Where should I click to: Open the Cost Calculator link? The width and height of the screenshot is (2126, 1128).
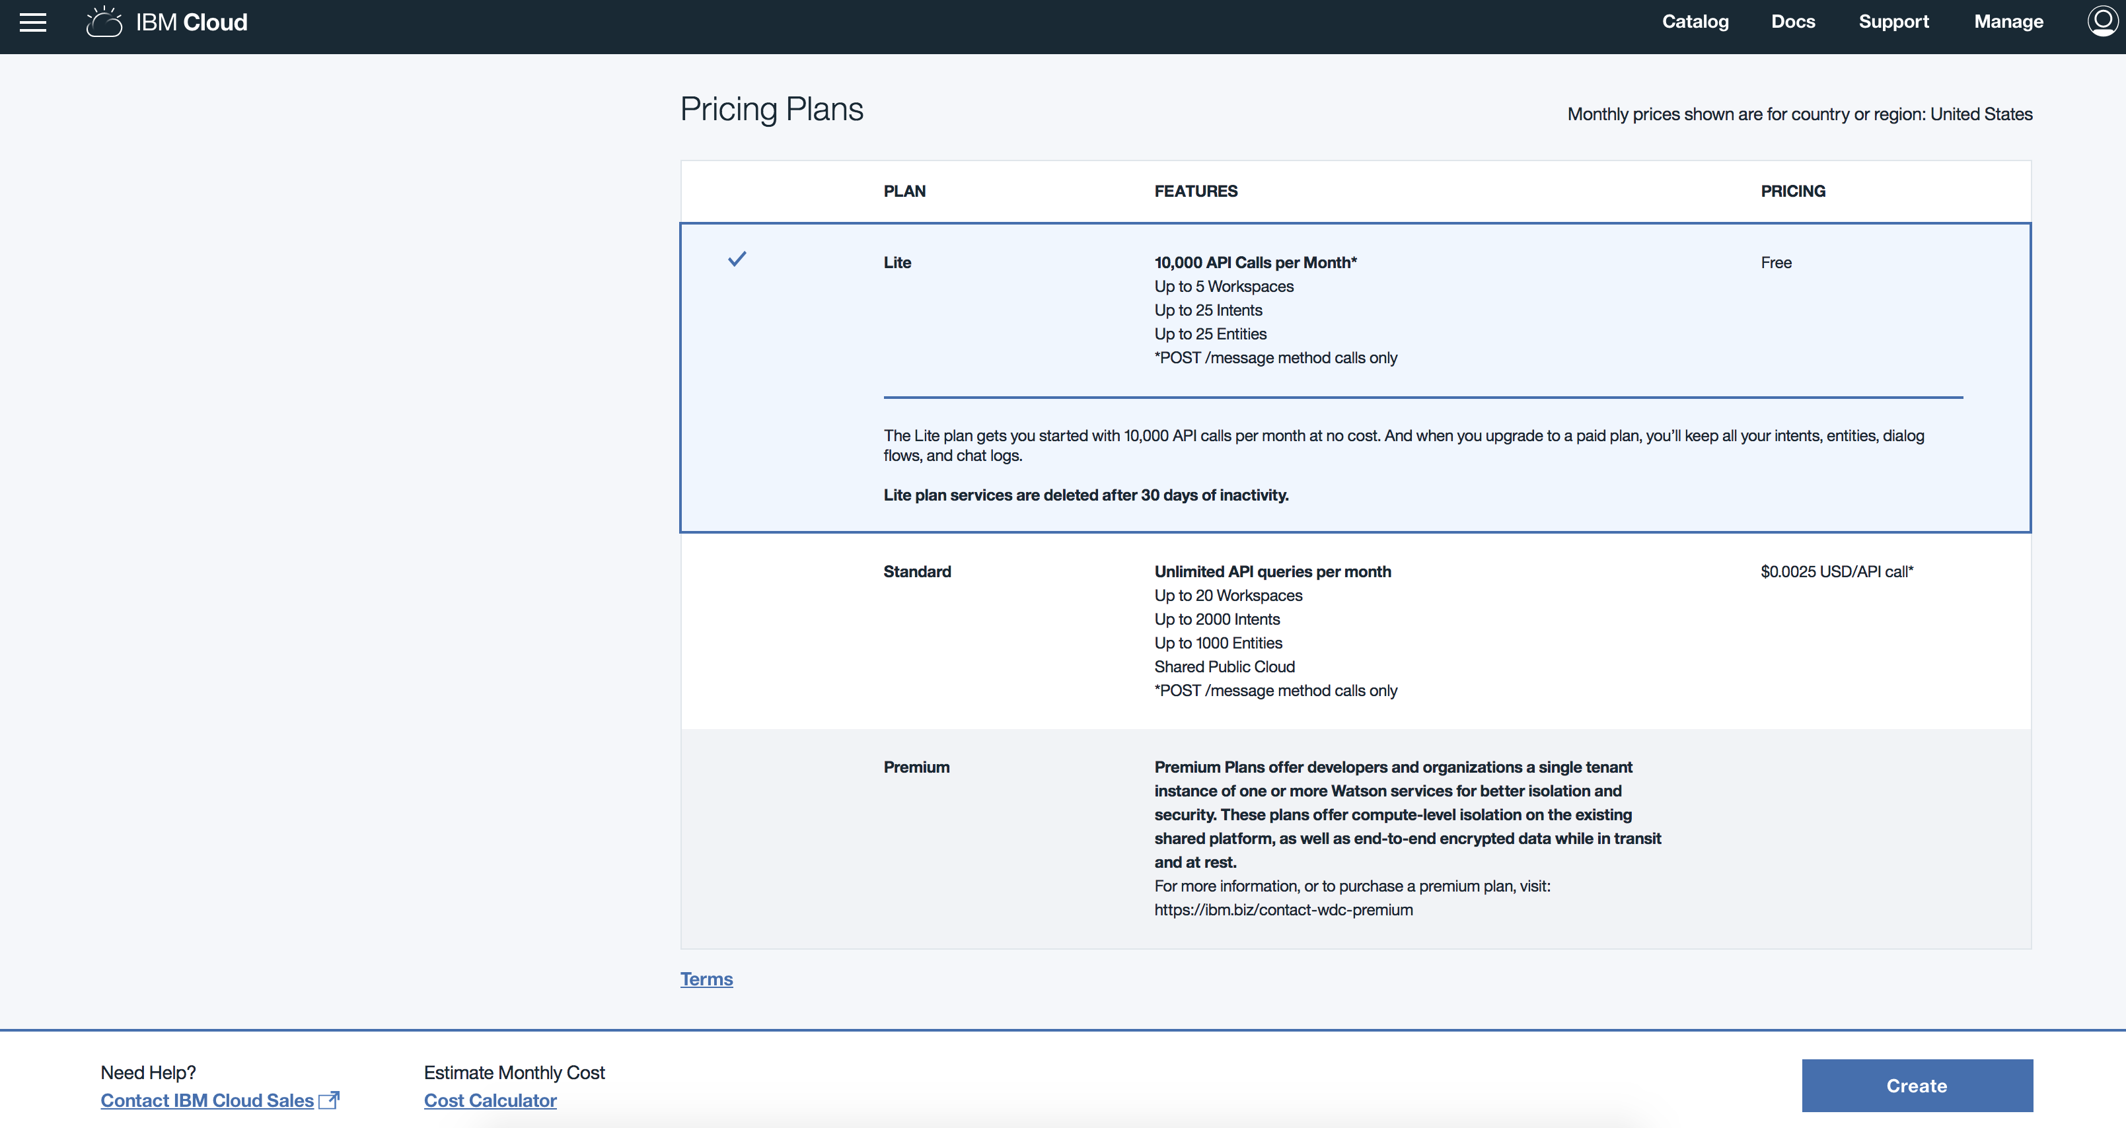pos(490,1100)
